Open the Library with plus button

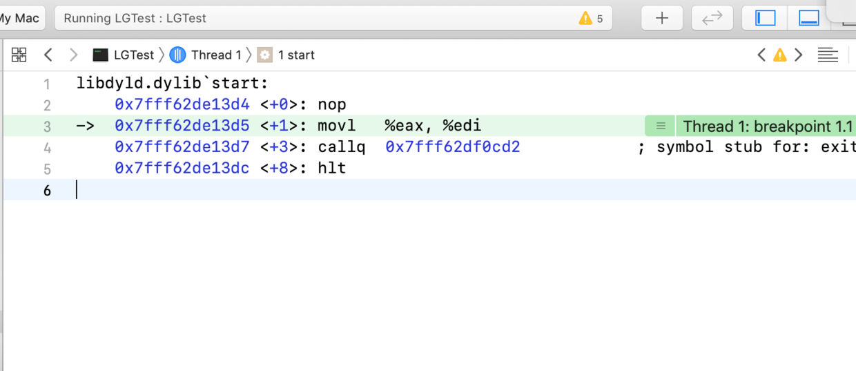[662, 18]
